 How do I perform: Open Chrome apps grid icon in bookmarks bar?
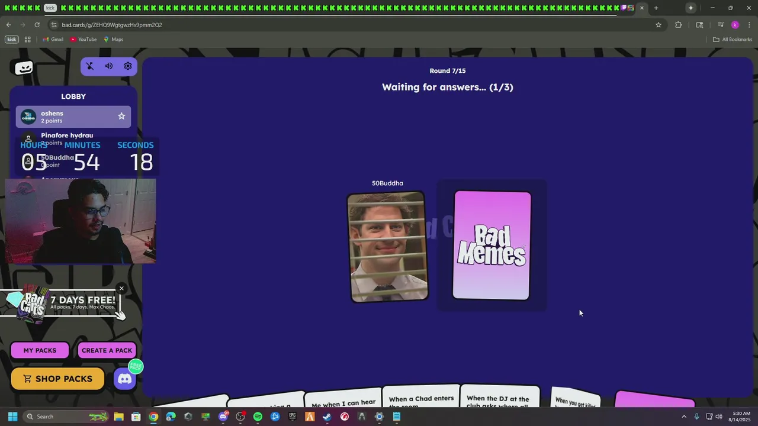(x=27, y=40)
